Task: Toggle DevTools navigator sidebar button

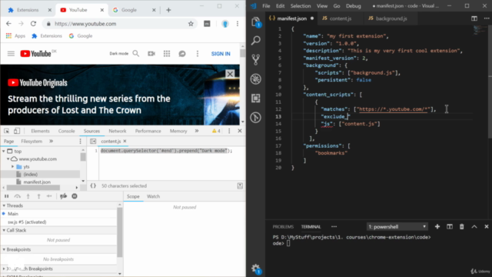Action: coord(93,142)
